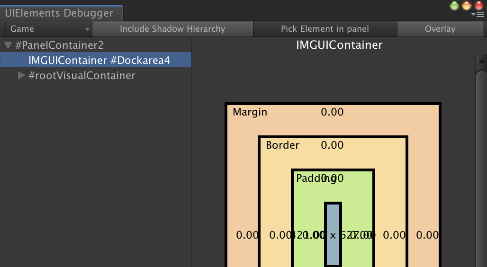This screenshot has width=487, height=267.
Task: Open the Game panel dropdown
Action: (x=48, y=29)
